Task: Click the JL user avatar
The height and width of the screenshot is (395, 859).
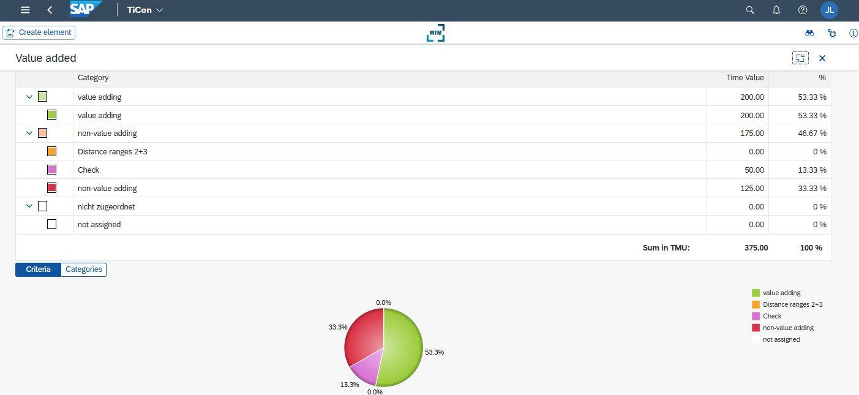Action: click(829, 10)
